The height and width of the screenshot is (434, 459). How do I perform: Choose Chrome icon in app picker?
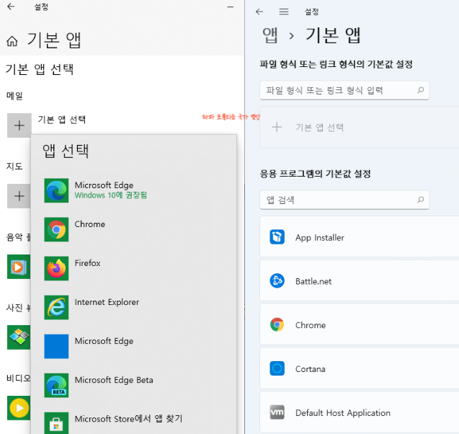[x=56, y=229]
